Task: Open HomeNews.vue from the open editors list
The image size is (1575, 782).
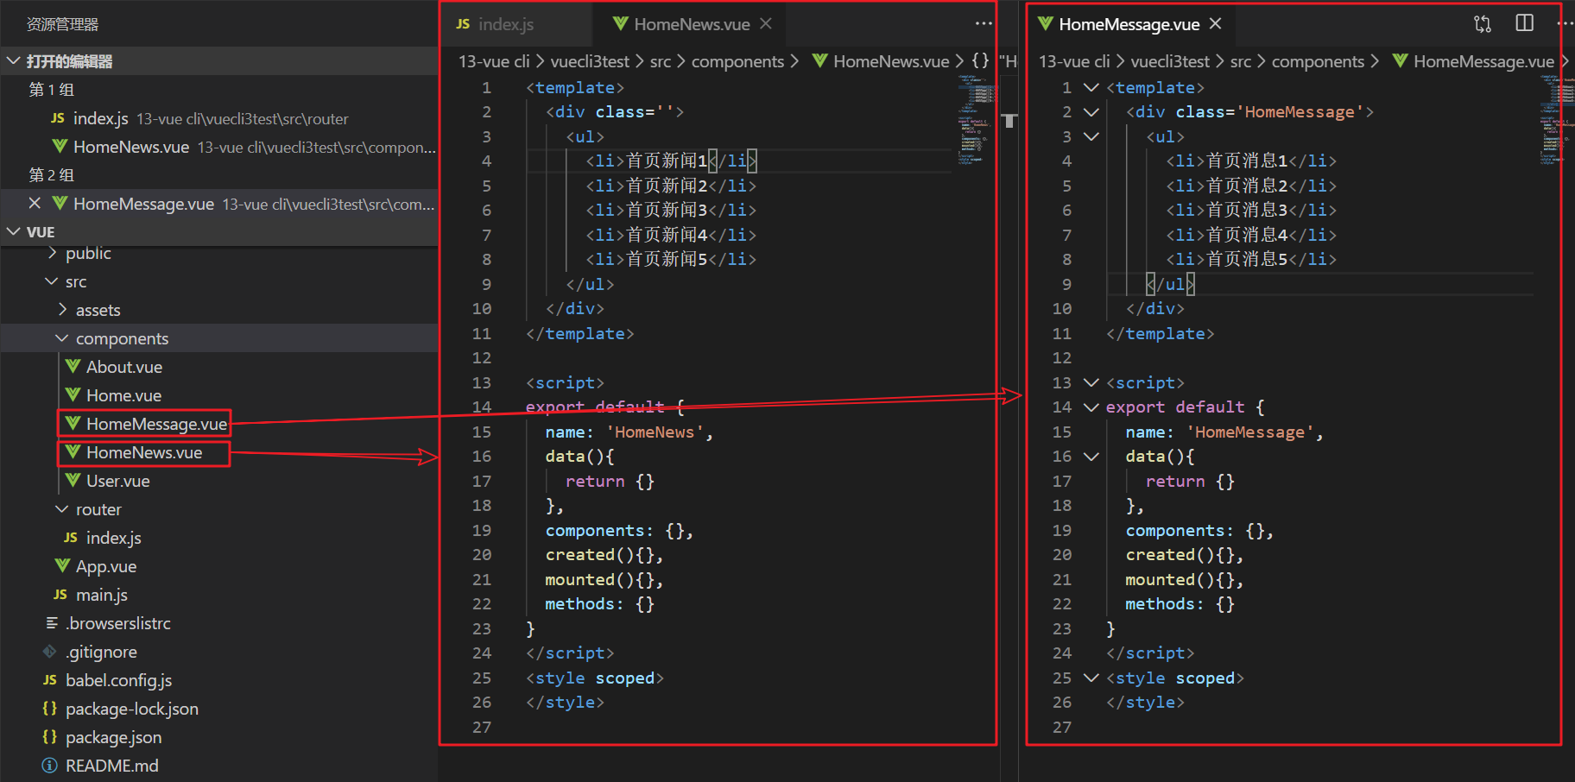Action: [x=219, y=147]
